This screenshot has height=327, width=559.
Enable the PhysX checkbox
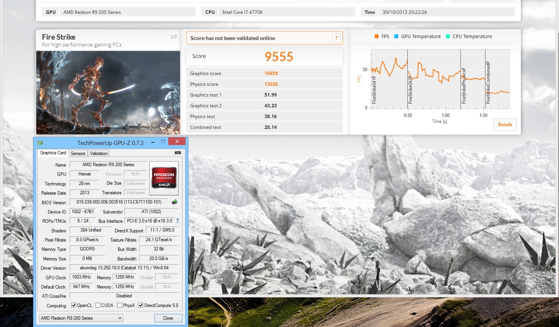tap(119, 305)
